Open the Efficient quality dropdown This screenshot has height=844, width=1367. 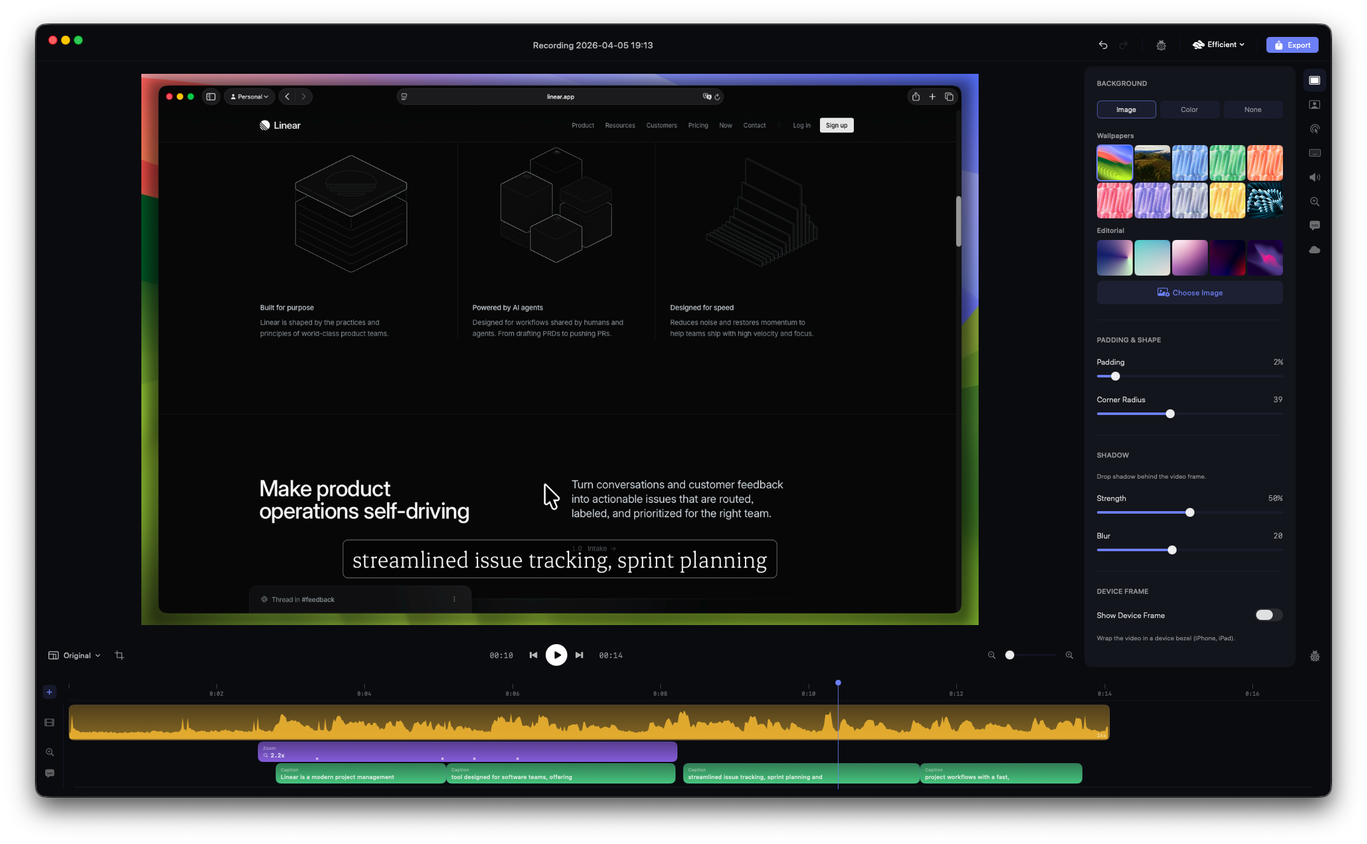point(1218,45)
